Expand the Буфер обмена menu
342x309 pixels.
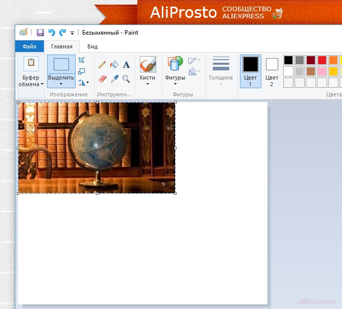click(31, 81)
